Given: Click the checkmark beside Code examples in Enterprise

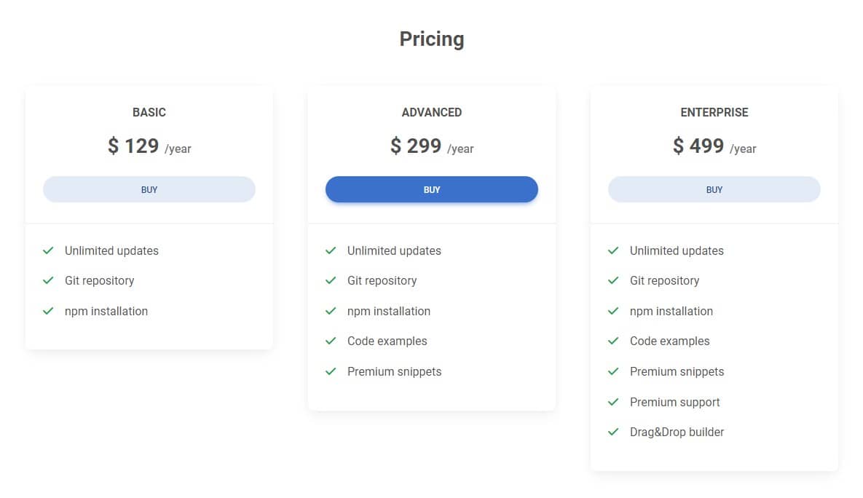Looking at the screenshot, I should click(613, 341).
